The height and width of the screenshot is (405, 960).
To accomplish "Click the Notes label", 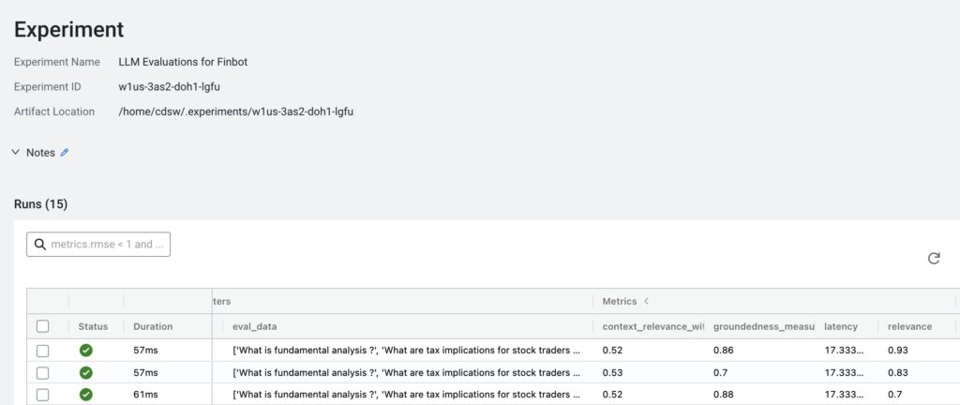I will 40,153.
